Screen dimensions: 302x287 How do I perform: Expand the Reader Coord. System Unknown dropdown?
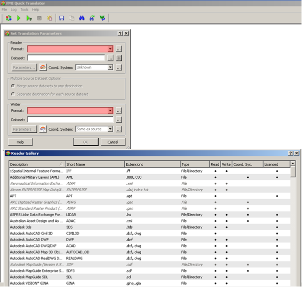pyautogui.click(x=110, y=67)
